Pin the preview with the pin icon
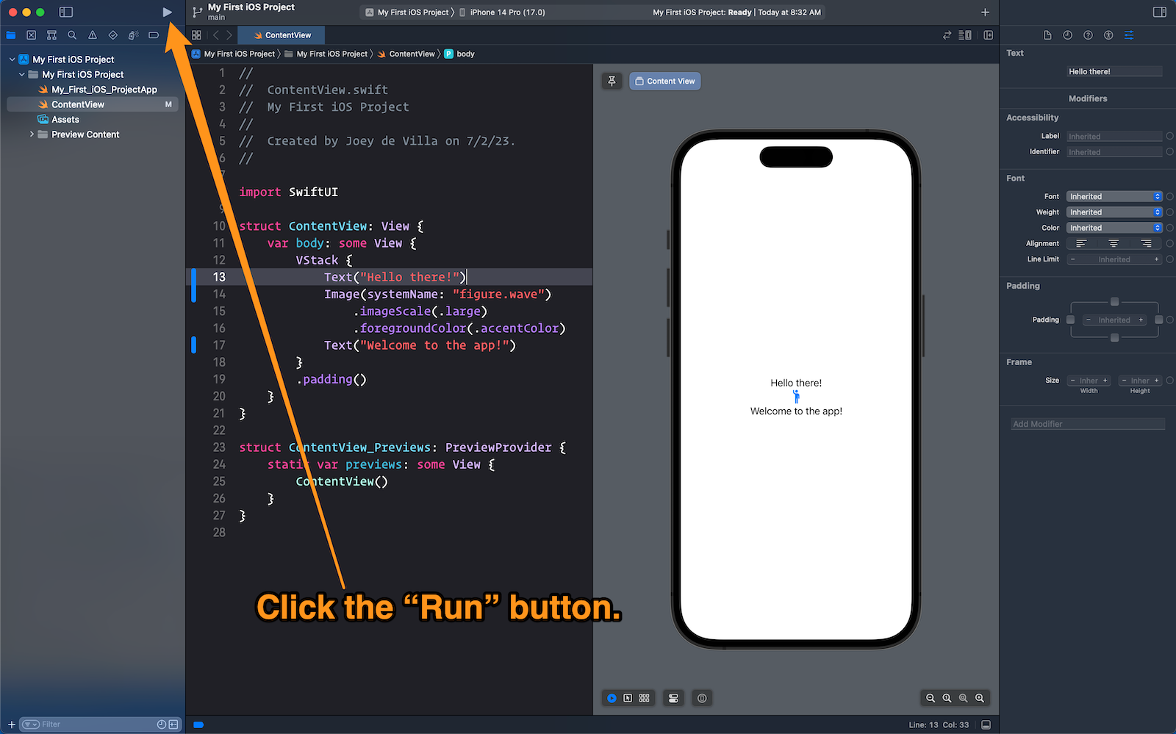1176x734 pixels. tap(612, 81)
